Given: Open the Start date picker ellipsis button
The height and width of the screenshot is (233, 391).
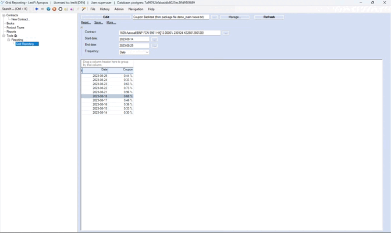Looking at the screenshot, I should pos(154,39).
